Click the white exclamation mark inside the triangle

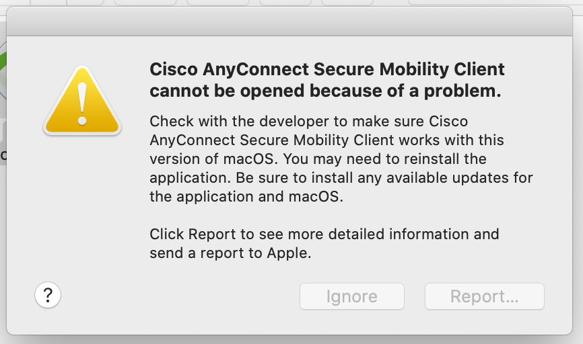click(x=82, y=103)
